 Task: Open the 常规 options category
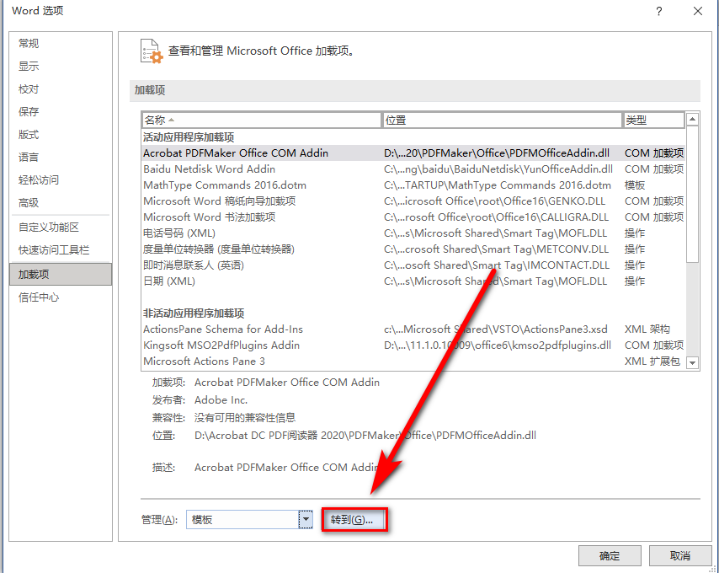(x=61, y=44)
